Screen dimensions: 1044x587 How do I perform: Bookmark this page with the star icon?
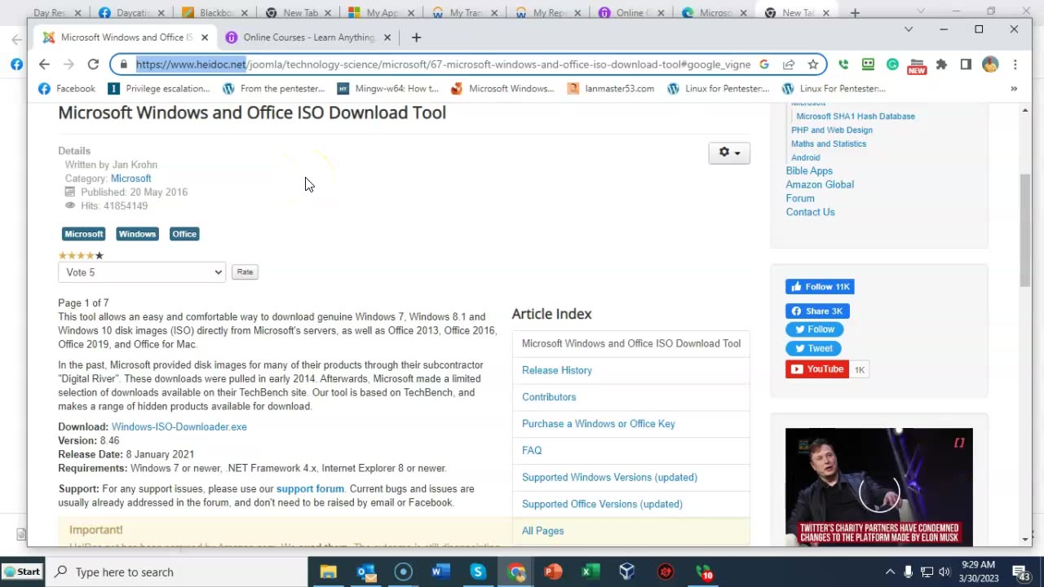(x=813, y=64)
